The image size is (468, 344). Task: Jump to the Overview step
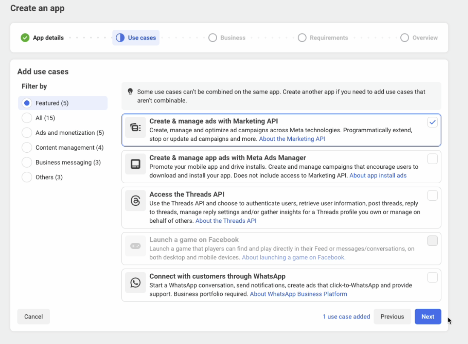click(x=419, y=38)
